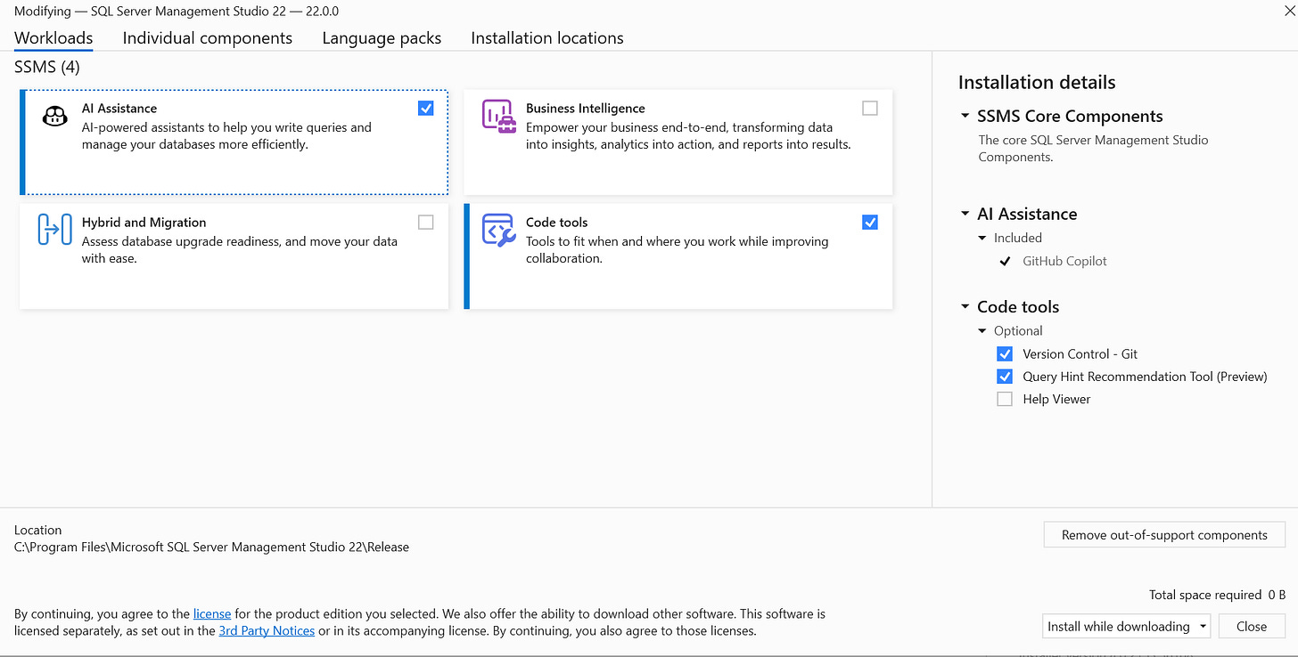Click the Install while downloading button
Viewport: 1298px width, 657px height.
point(1119,627)
